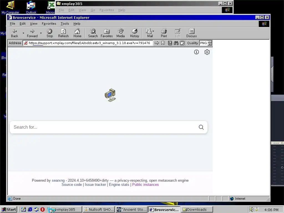
Task: Follow the searxng link in footer
Action: (58, 180)
